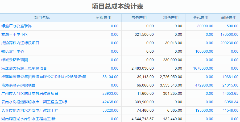Viewport: 240px width, 122px height.
Task: Open 长春市伊通河水力发电厂改建工程 link
Action: click(30, 110)
